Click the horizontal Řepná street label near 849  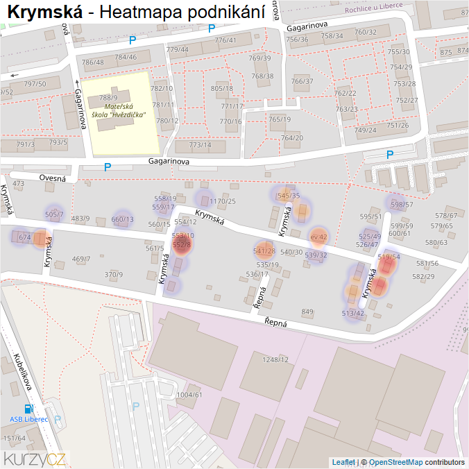(x=275, y=322)
